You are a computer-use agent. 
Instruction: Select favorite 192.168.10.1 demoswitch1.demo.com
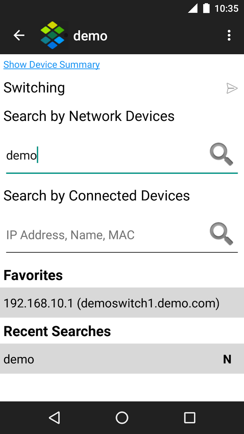click(122, 303)
